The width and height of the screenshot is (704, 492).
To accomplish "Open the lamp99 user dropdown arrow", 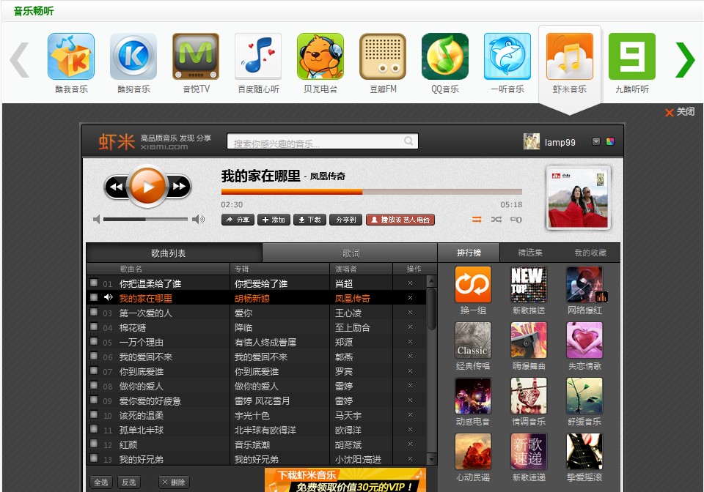I will tap(596, 141).
